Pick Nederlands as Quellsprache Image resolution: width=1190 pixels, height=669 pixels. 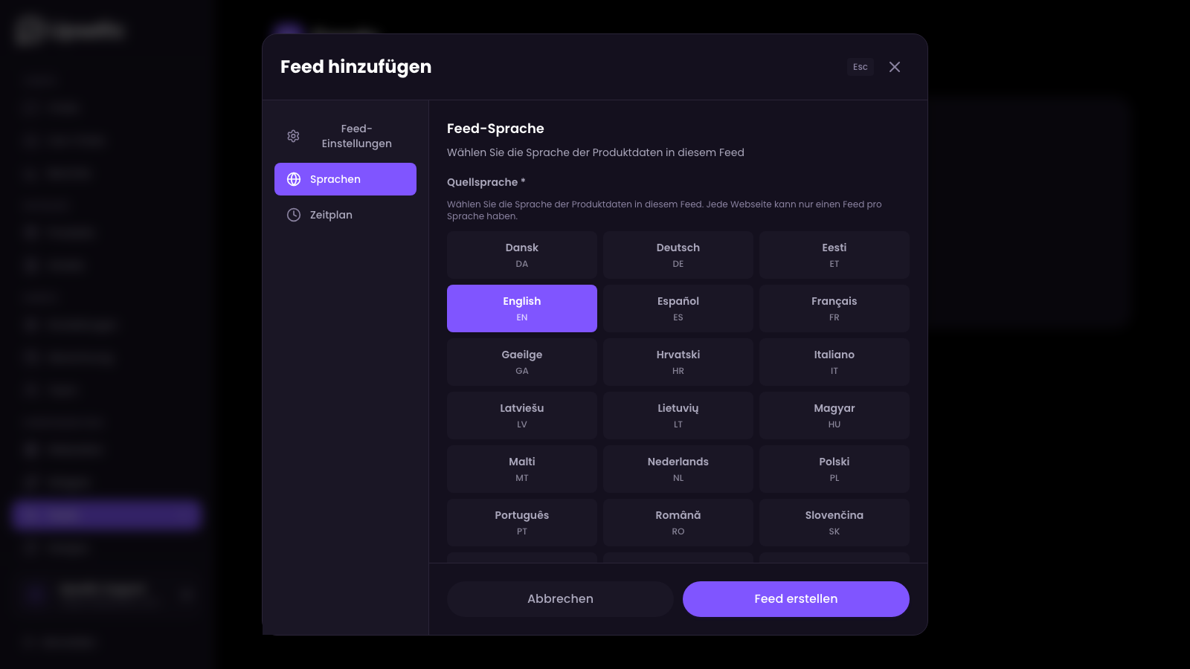click(x=678, y=468)
